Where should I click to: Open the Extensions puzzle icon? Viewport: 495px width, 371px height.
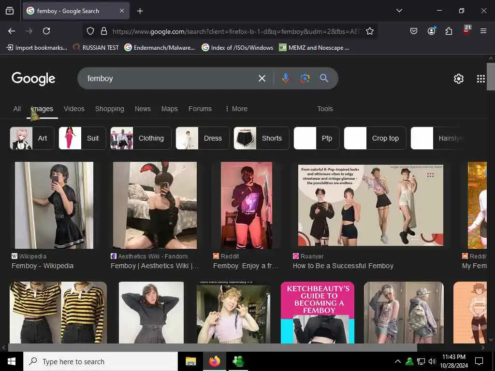coord(449,31)
